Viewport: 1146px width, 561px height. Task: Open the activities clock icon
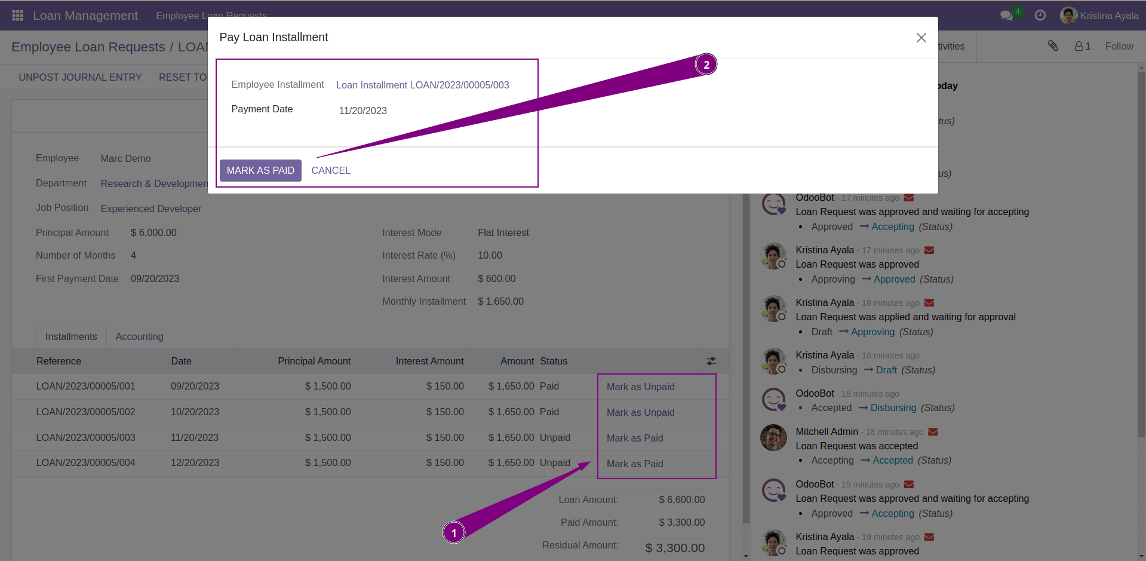pos(1040,16)
